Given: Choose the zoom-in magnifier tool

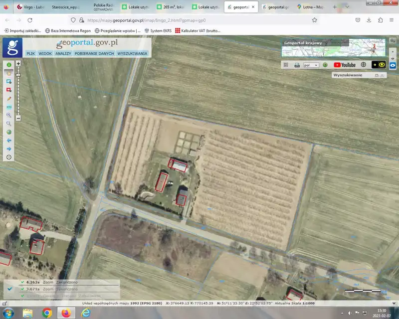Looking at the screenshot, I should coord(9,115).
